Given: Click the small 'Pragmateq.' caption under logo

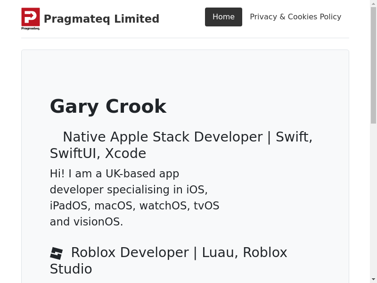Looking at the screenshot, I should (x=30, y=28).
